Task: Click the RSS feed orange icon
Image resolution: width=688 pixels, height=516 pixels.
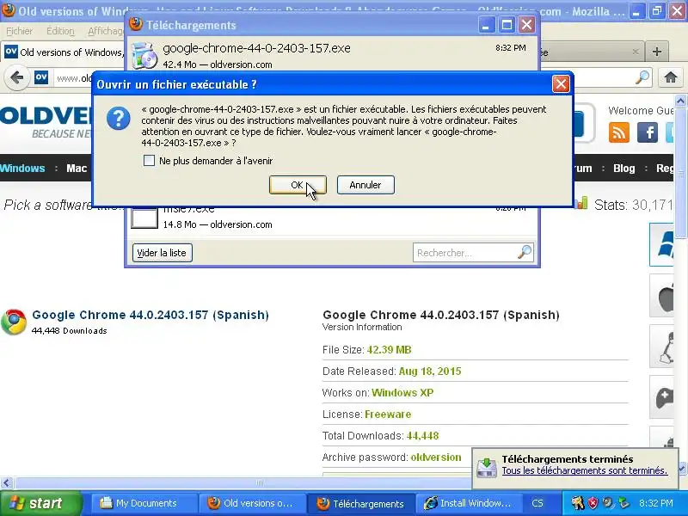Action: [x=619, y=132]
